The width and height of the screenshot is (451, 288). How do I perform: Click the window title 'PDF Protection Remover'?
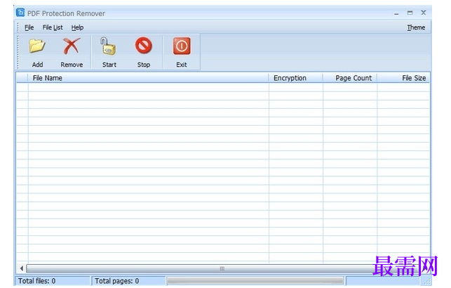(x=66, y=13)
